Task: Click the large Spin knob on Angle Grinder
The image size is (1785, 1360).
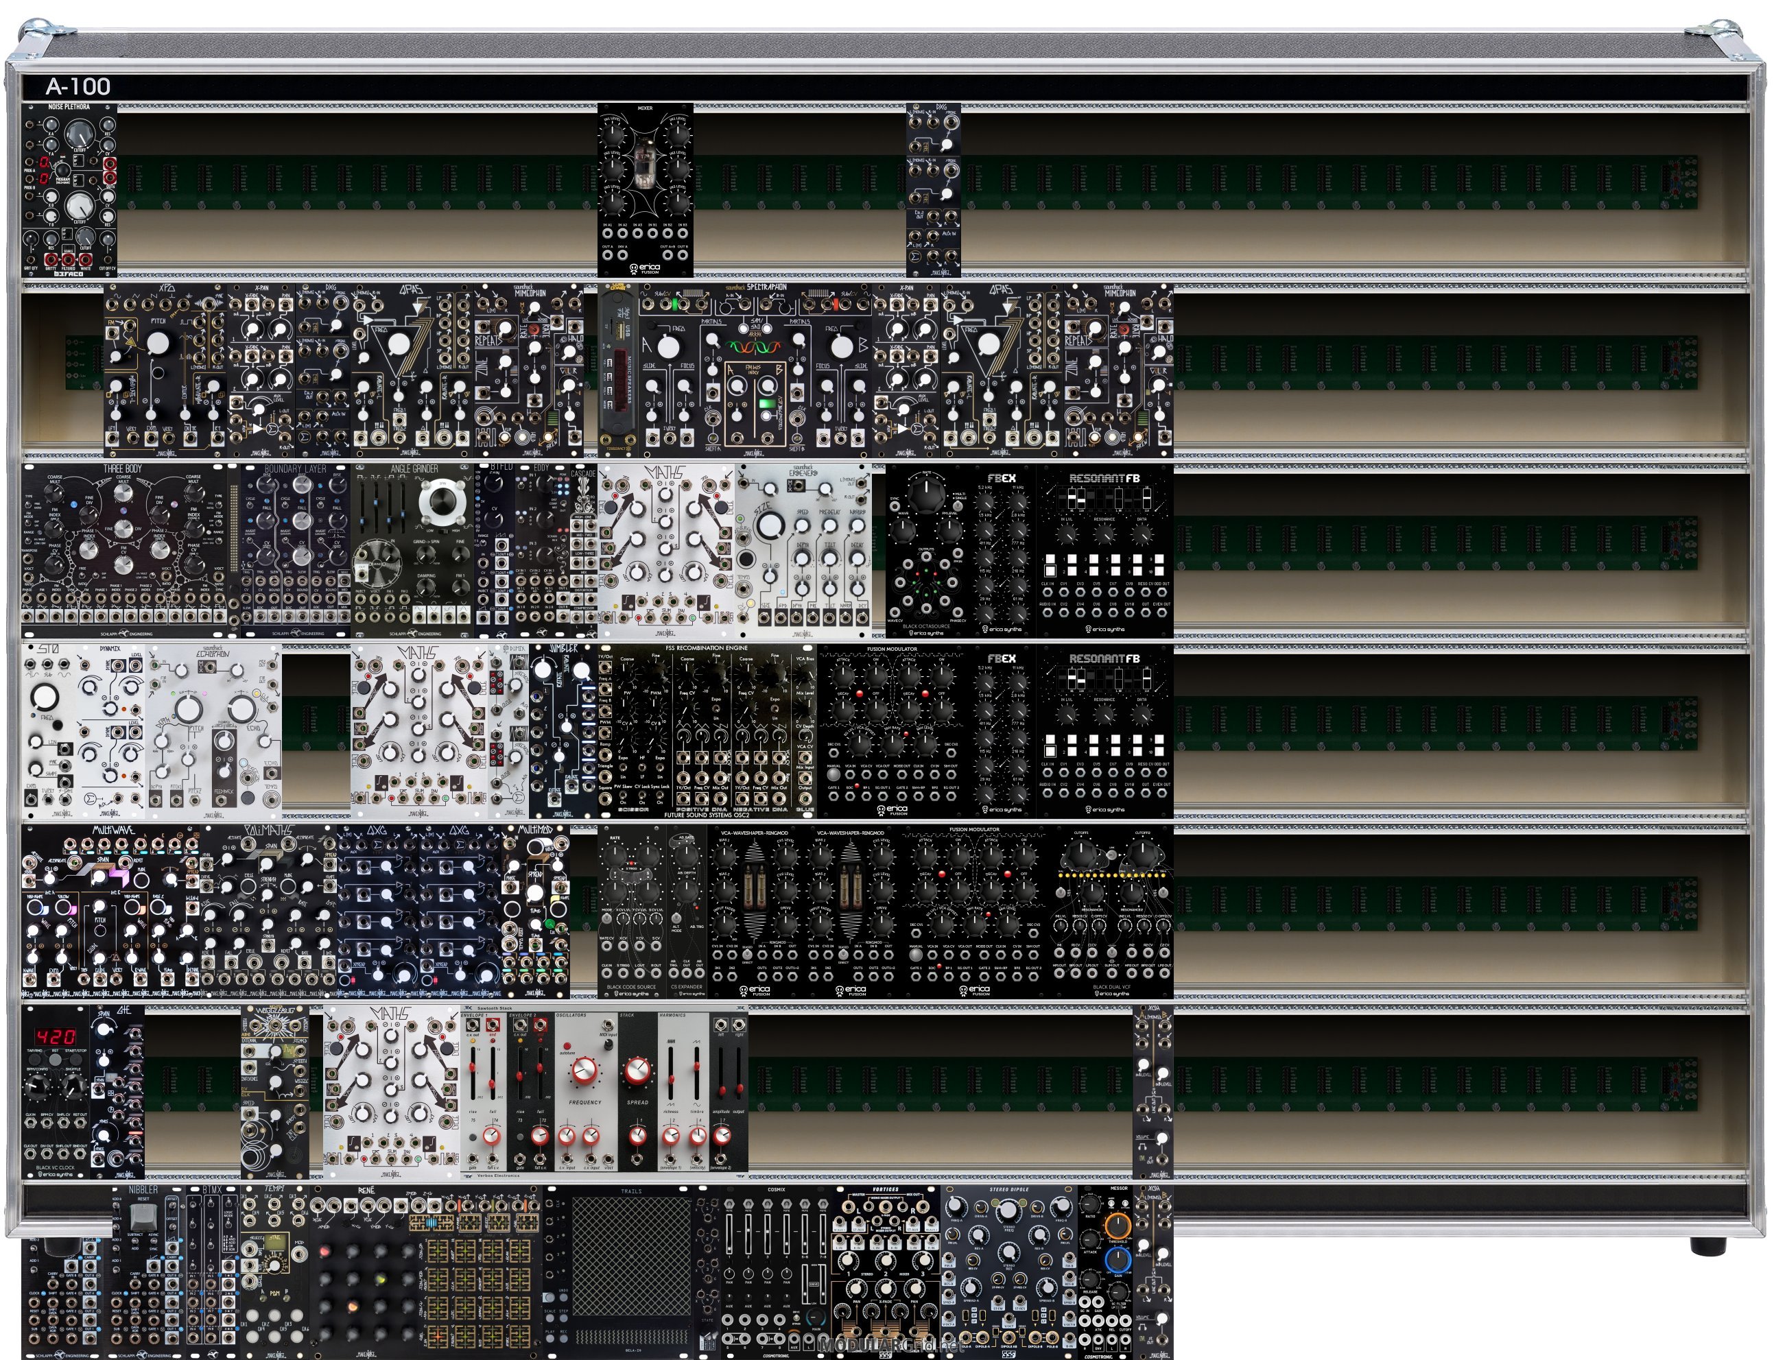Action: (441, 502)
